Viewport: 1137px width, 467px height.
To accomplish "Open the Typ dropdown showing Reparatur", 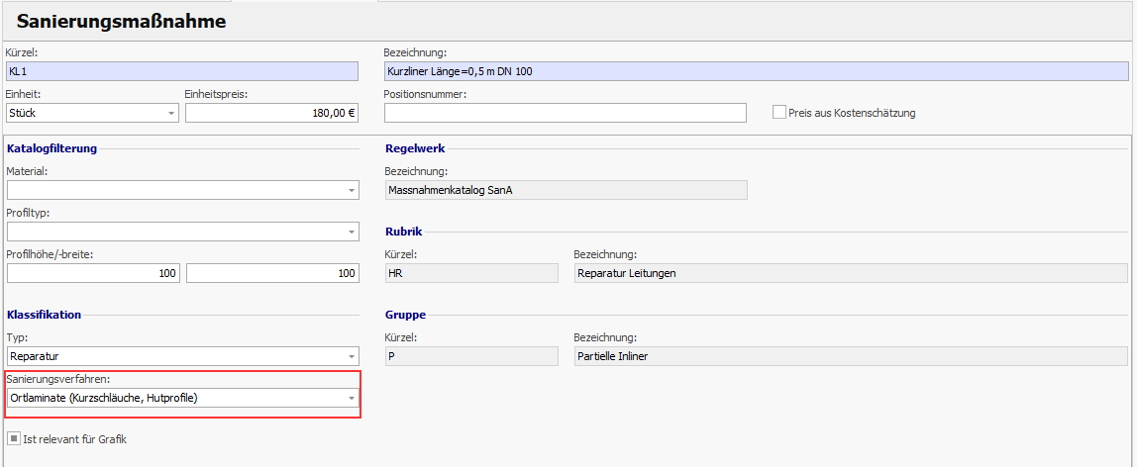I will coord(352,356).
